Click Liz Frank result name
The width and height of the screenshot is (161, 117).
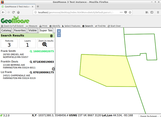coord(6,72)
